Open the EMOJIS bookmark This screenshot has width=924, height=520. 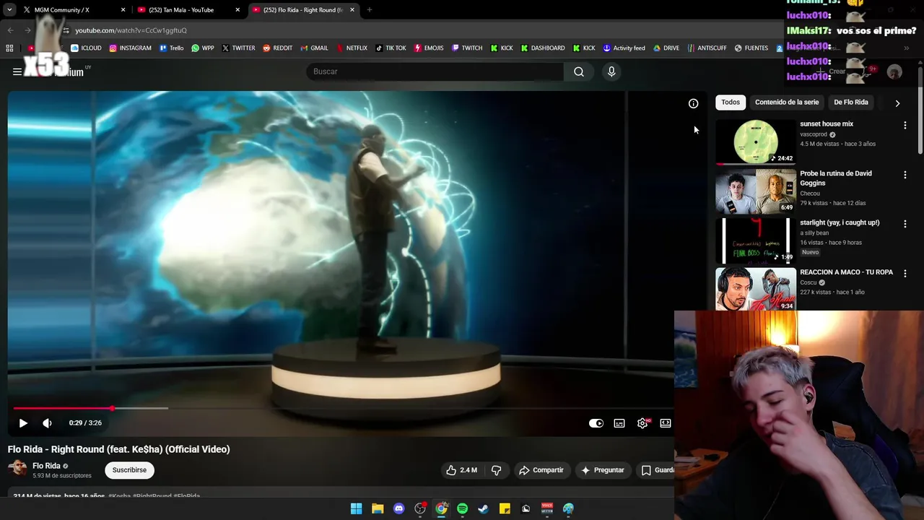tap(428, 48)
